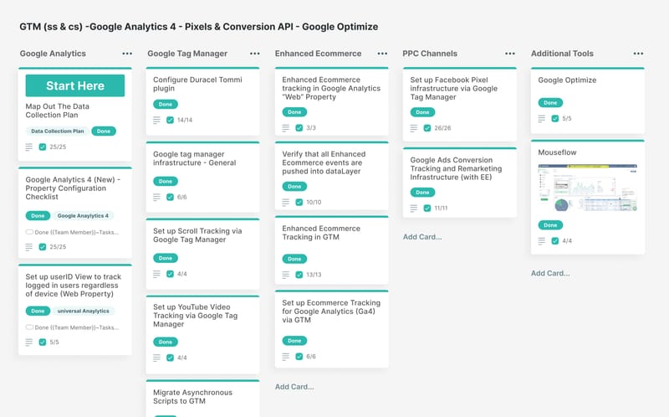Click 3/3 checklist icon on Web Property card
The width and height of the screenshot is (669, 417).
[299, 128]
